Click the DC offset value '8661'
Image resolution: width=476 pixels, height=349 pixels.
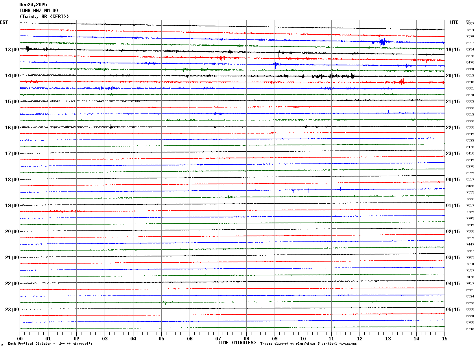click(x=470, y=89)
